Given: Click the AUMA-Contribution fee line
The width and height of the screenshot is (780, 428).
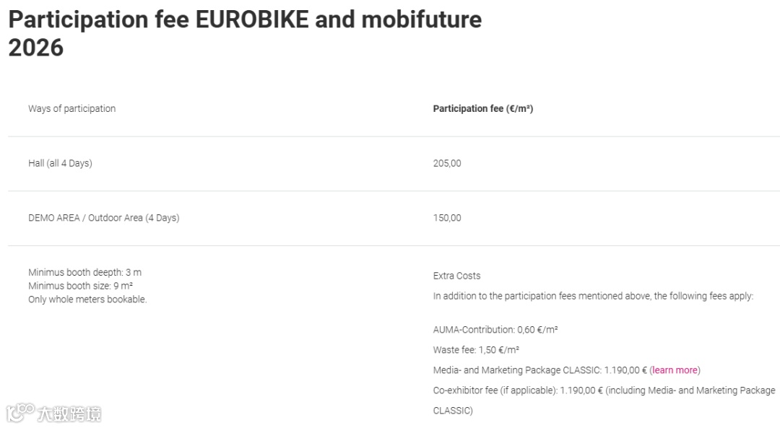Looking at the screenshot, I should point(495,330).
